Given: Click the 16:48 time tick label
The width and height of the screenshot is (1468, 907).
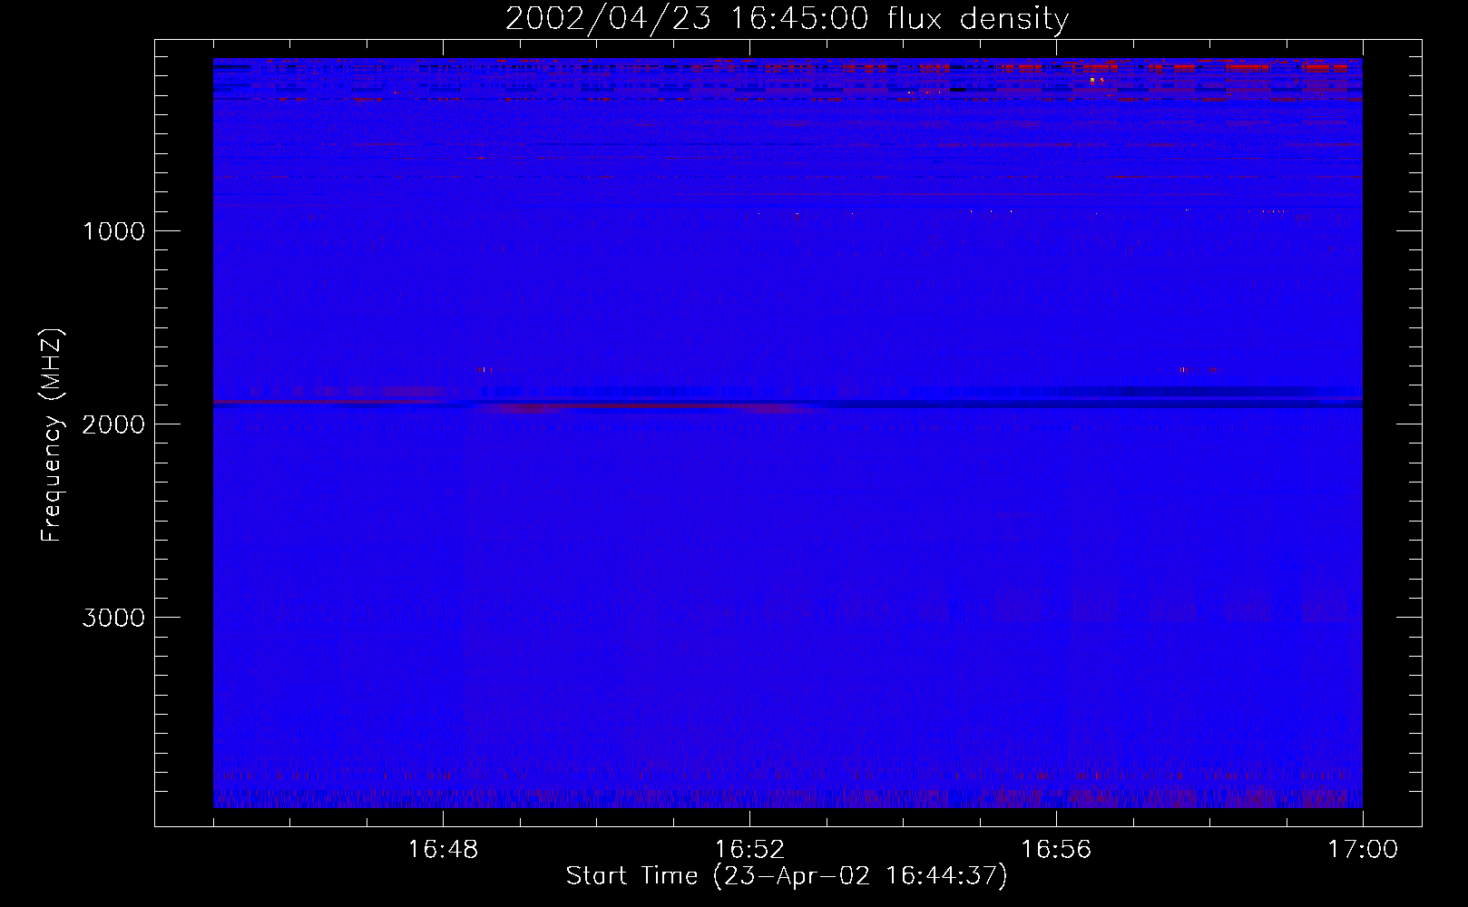Looking at the screenshot, I should point(443,850).
